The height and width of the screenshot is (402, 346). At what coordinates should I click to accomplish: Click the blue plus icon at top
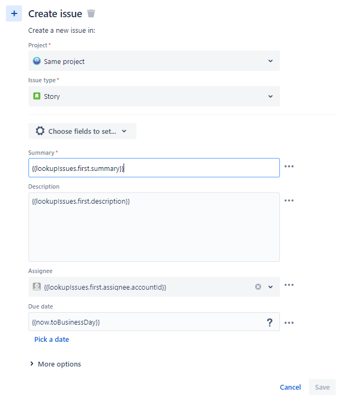click(x=14, y=13)
